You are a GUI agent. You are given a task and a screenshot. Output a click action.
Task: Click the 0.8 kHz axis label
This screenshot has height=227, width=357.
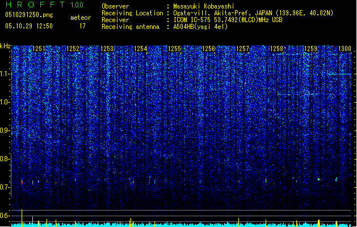[x=5, y=159]
